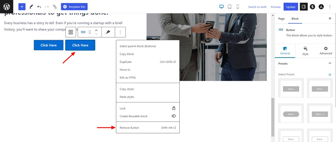Select the second gray button preset
The width and height of the screenshot is (336, 142).
[x=320, y=88]
